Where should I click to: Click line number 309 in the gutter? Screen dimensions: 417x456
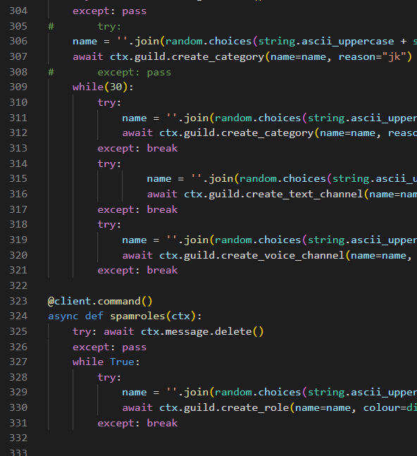tap(18, 87)
